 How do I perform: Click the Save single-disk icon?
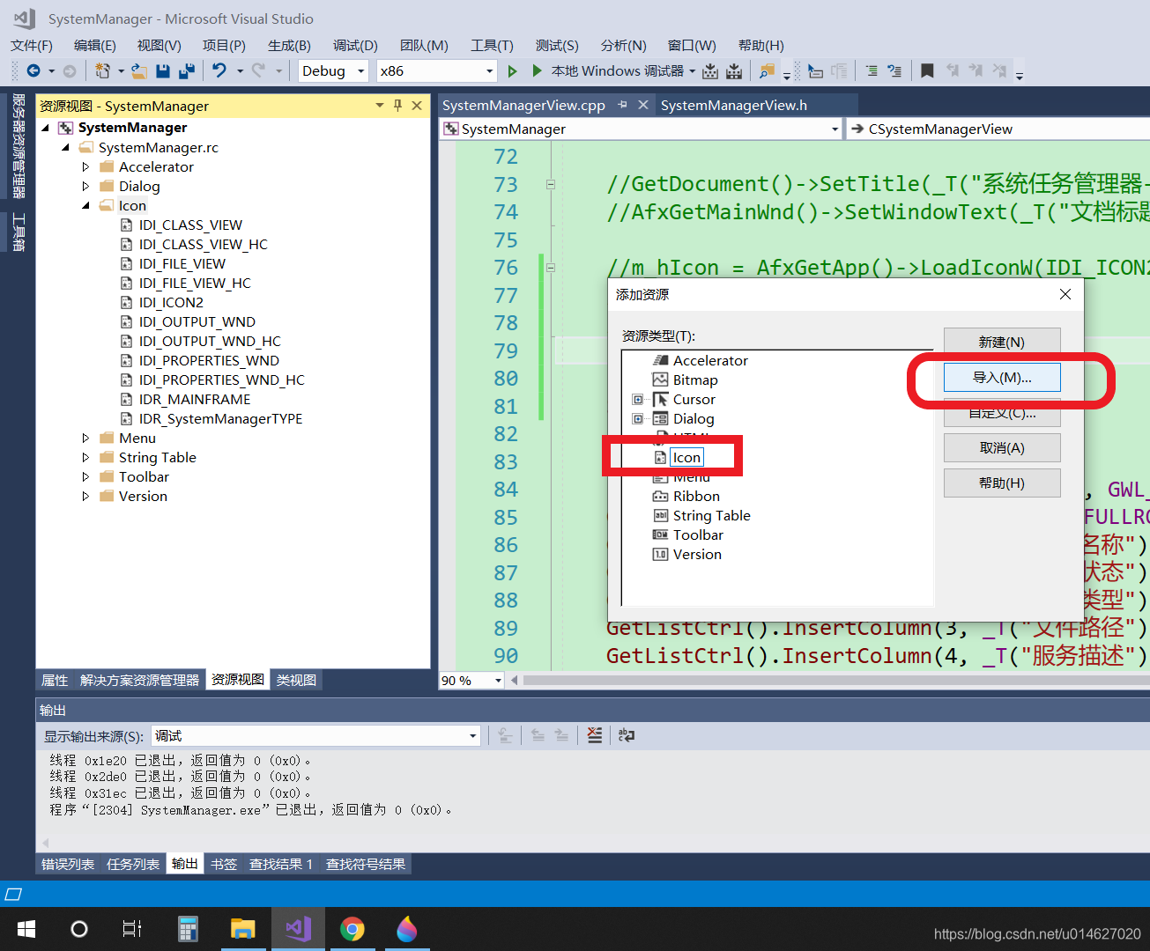[163, 70]
